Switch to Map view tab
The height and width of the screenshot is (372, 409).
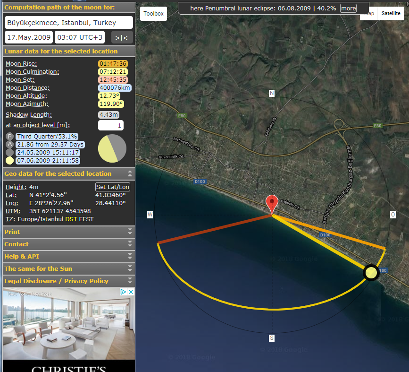(369, 13)
